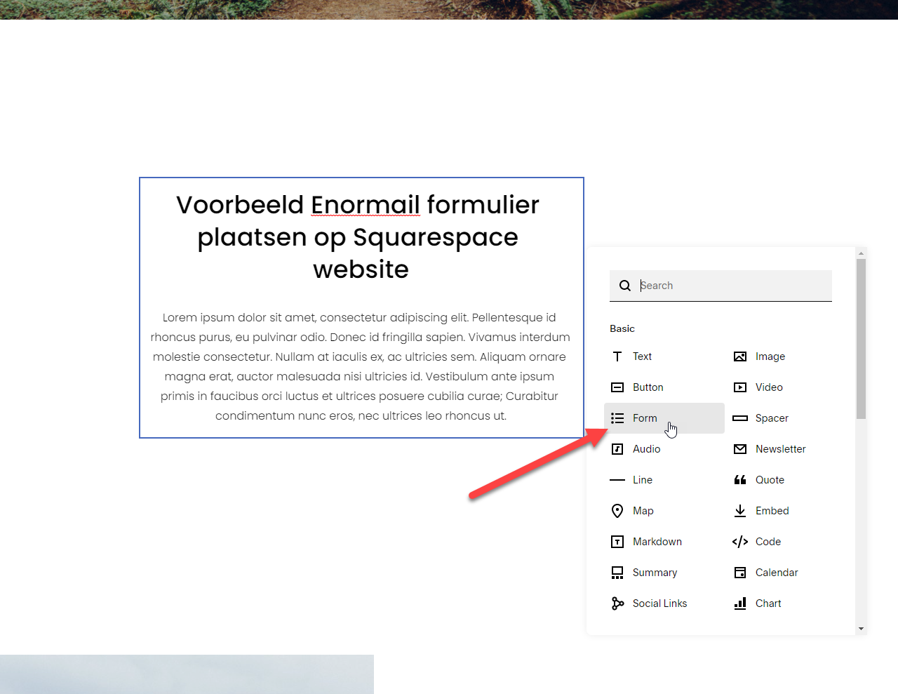Select the Quote label
The image size is (898, 694).
[x=770, y=480]
